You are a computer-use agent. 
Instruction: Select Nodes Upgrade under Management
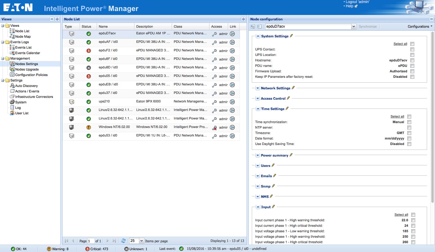pos(27,69)
